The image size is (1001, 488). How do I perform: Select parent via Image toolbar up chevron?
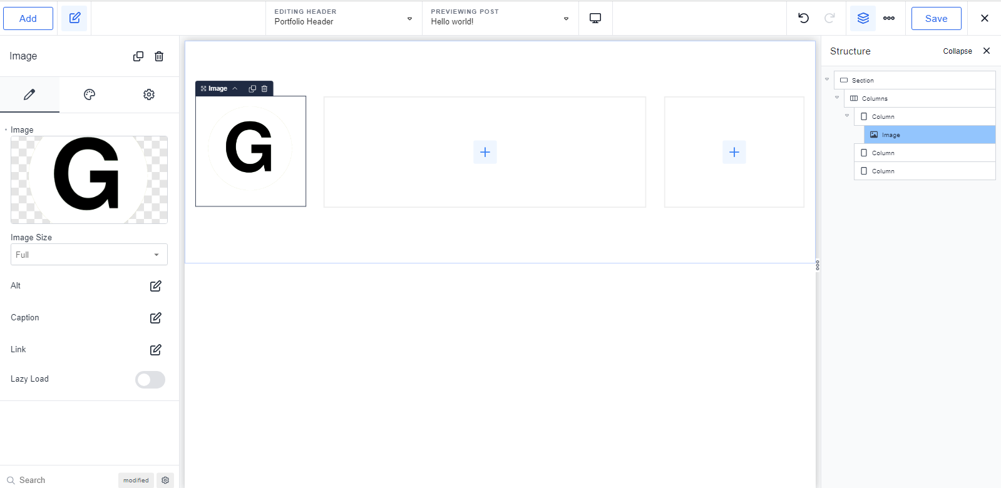coord(235,89)
